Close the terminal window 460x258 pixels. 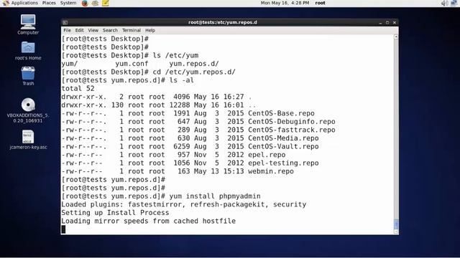(395, 22)
